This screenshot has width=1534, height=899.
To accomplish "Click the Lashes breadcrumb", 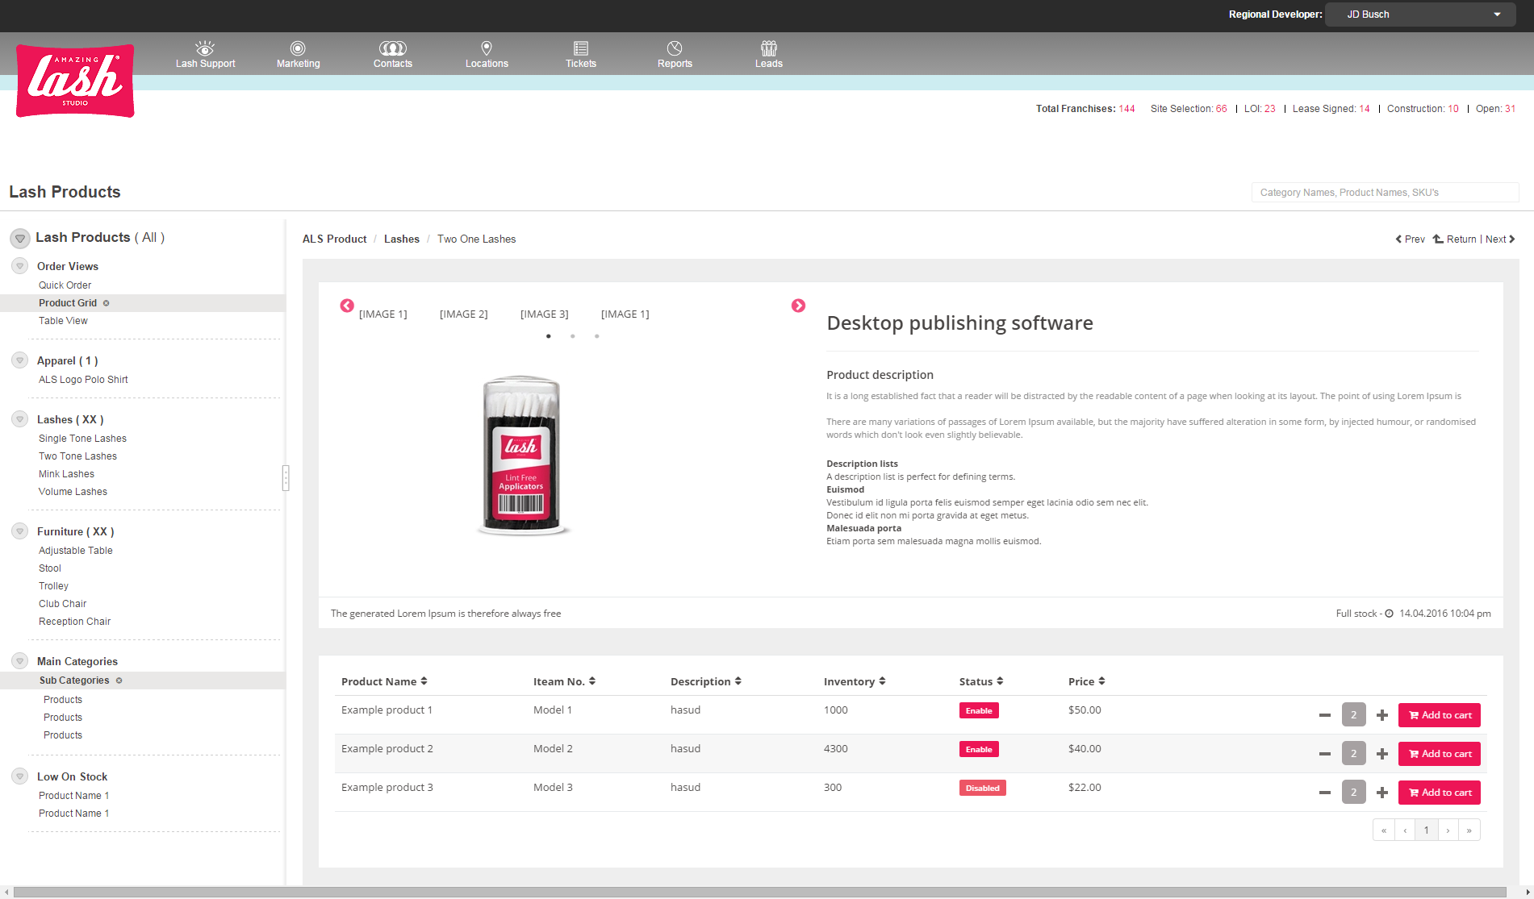I will [x=402, y=239].
